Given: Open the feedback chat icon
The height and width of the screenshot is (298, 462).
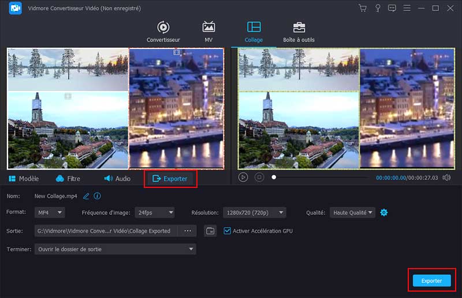Looking at the screenshot, I should tap(392, 8).
